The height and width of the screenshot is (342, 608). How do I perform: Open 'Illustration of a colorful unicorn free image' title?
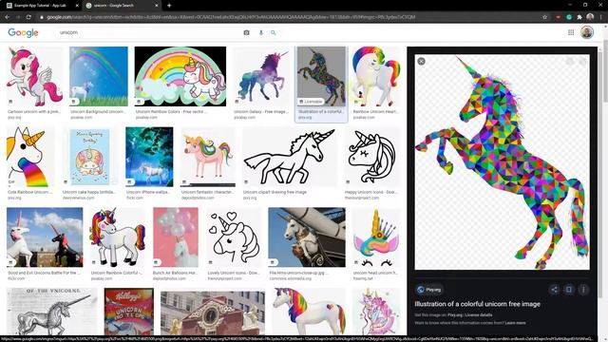pyautogui.click(x=477, y=304)
